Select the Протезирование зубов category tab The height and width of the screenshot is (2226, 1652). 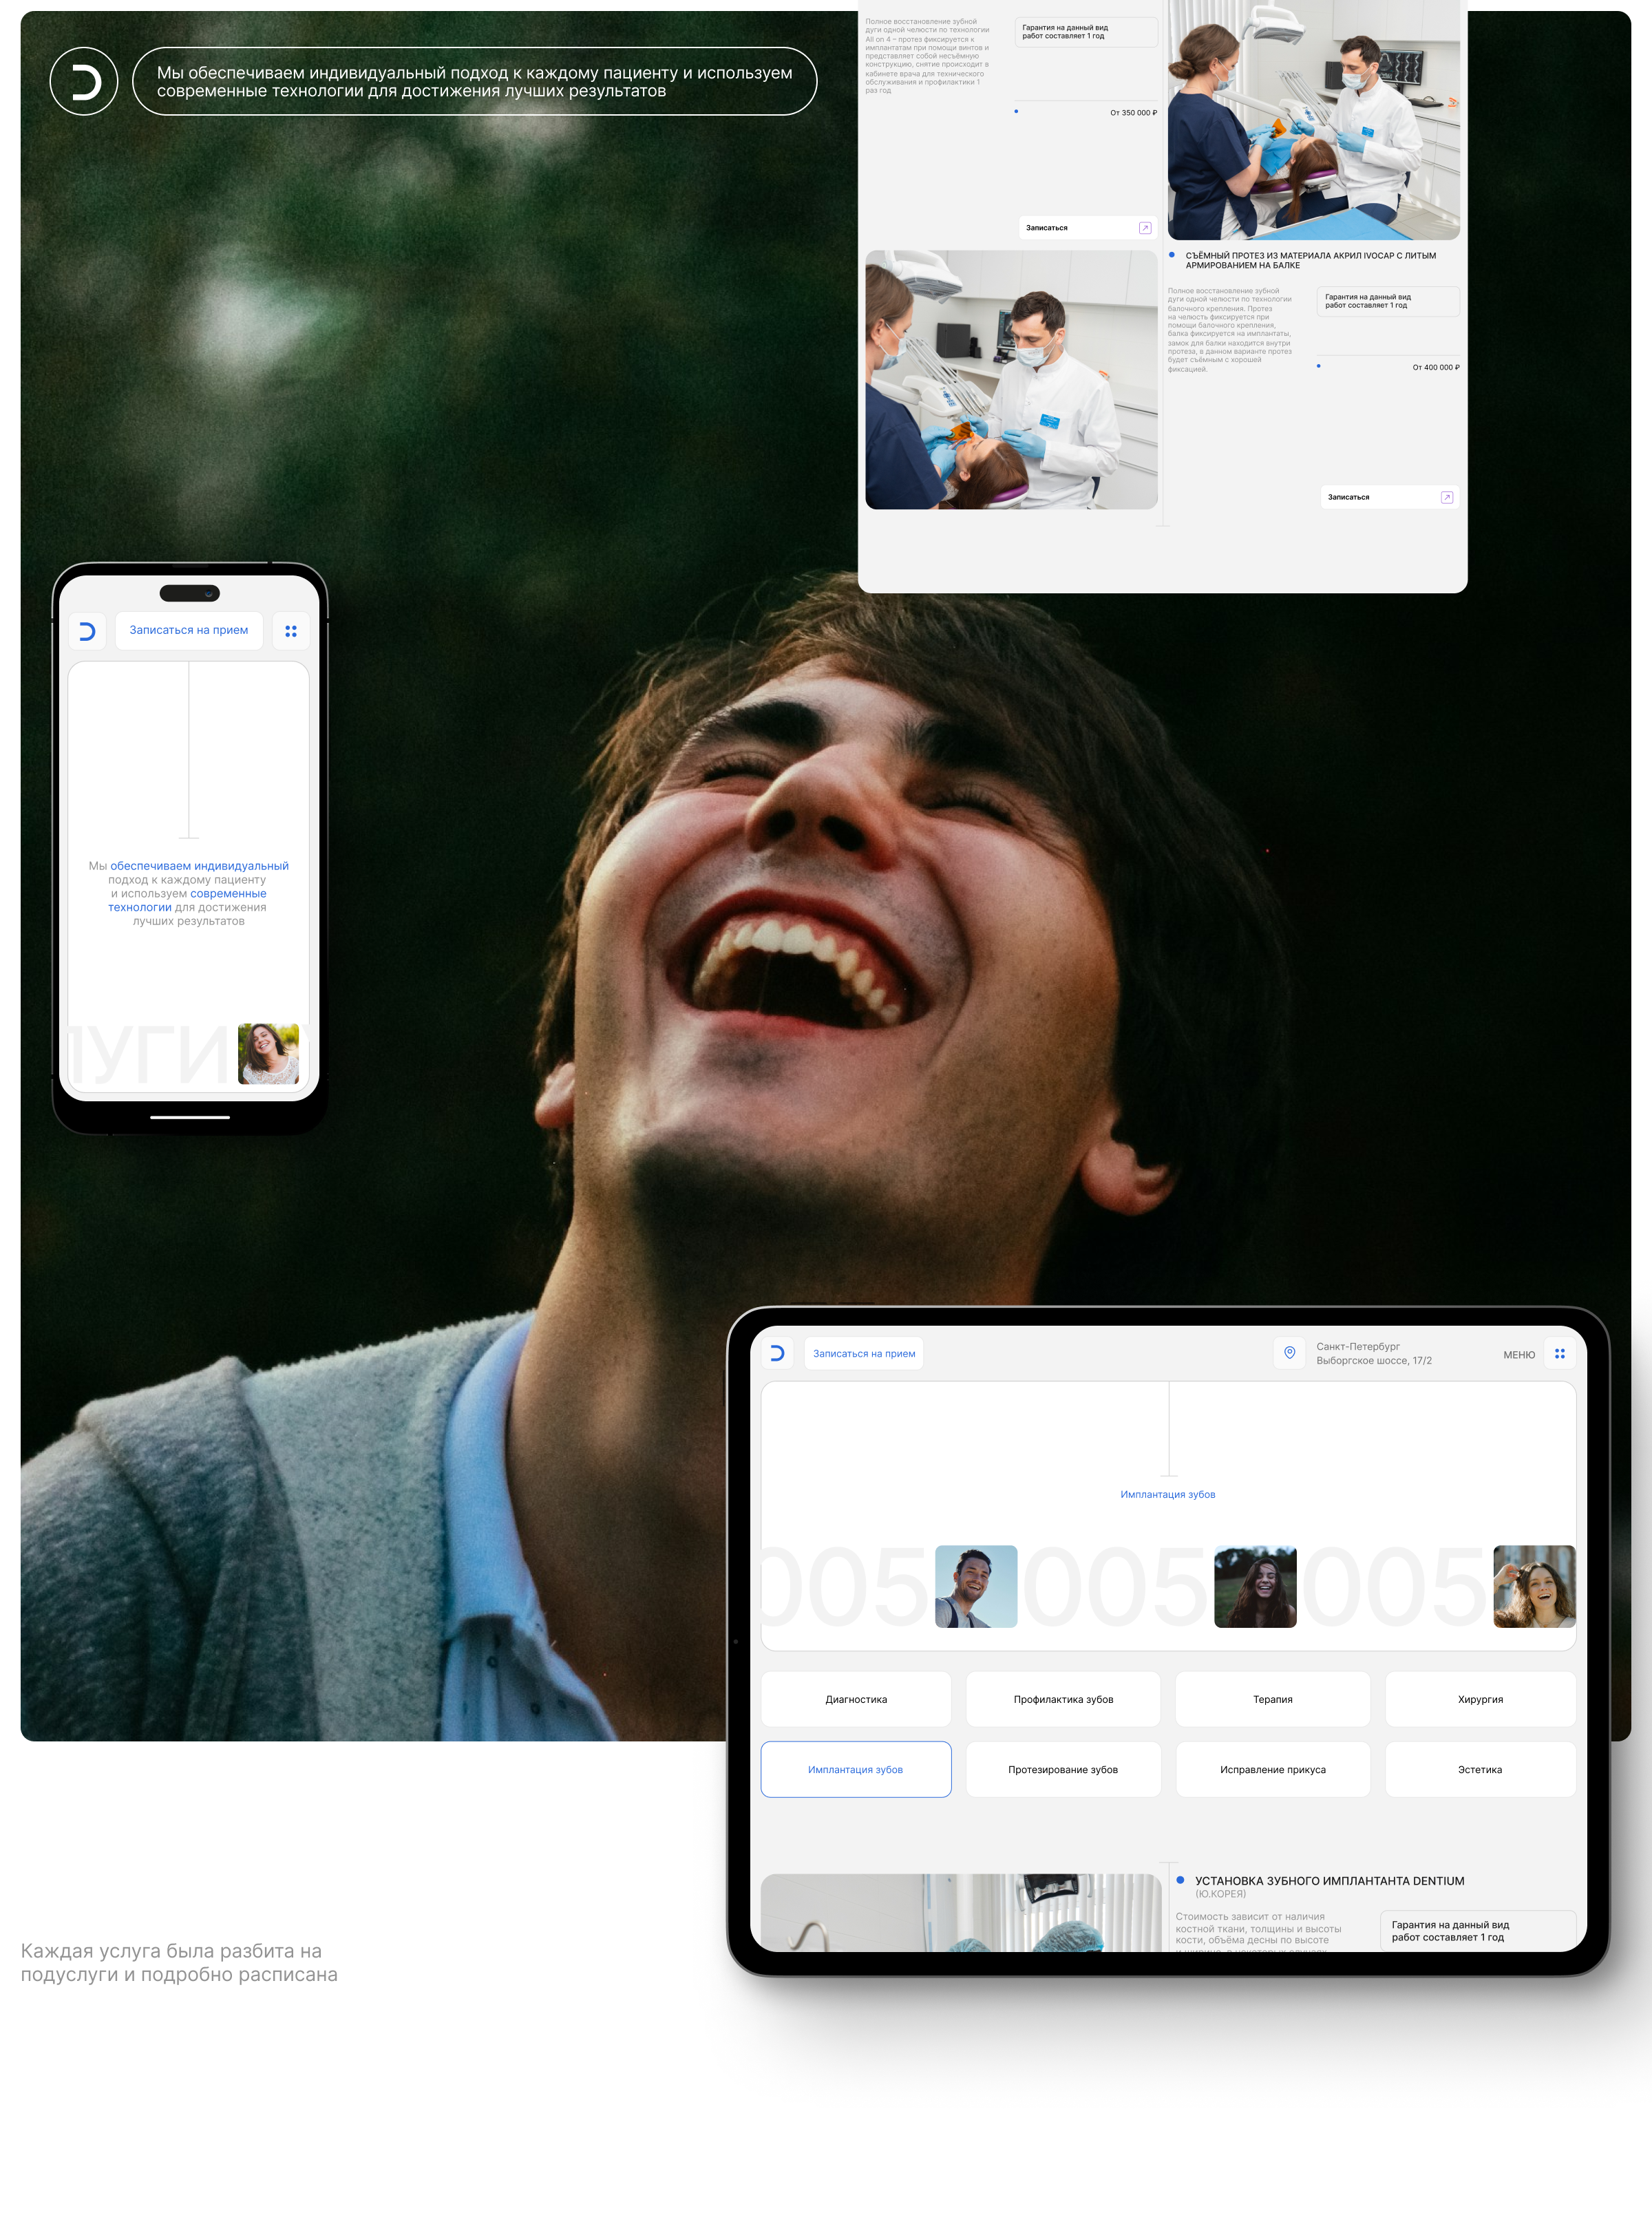[x=1063, y=1769]
